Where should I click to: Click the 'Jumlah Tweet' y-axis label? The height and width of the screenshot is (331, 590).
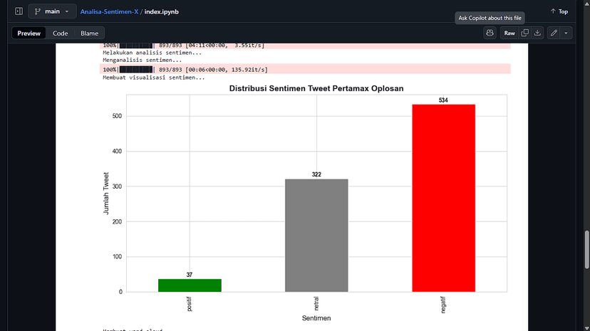pos(106,194)
